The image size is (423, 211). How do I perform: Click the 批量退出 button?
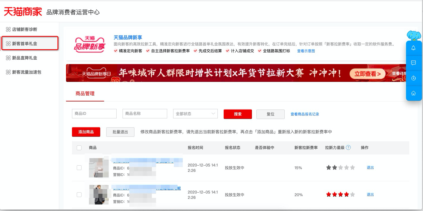[120, 132]
